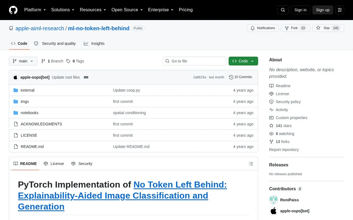Click the Report repository link

click(x=284, y=150)
